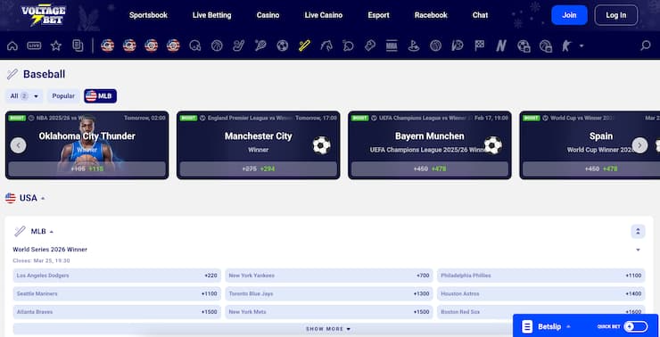Image resolution: width=660 pixels, height=337 pixels.
Task: Bet Los Angeles Dodgers +220
Action: [117, 275]
